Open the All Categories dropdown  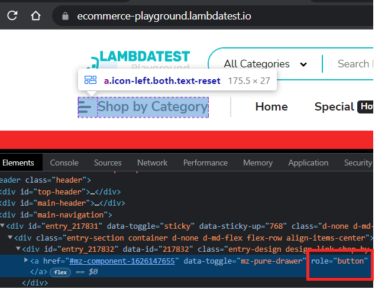265,64
